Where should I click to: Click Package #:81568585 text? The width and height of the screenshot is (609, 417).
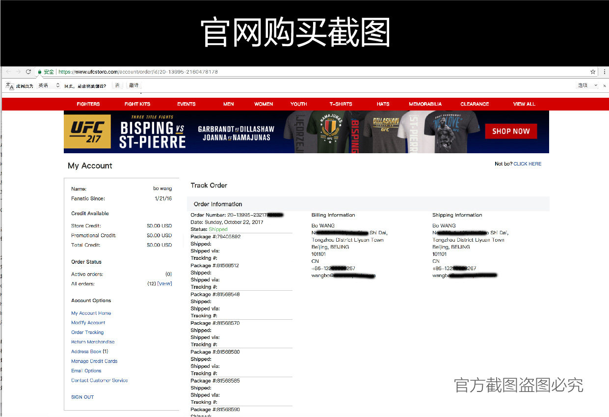[215, 381]
